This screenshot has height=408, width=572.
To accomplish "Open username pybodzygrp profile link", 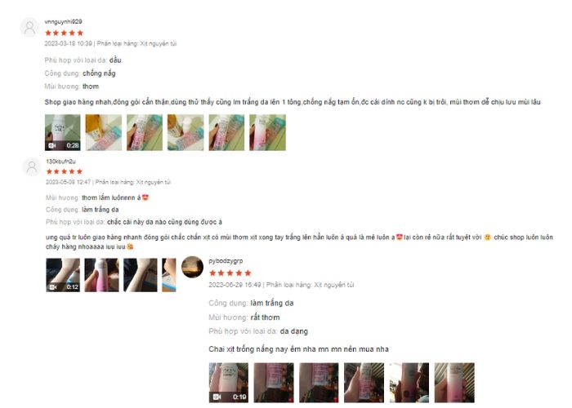I will tap(226, 261).
